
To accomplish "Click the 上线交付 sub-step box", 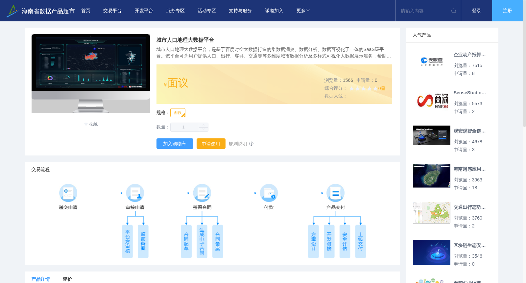I will click(x=361, y=242).
